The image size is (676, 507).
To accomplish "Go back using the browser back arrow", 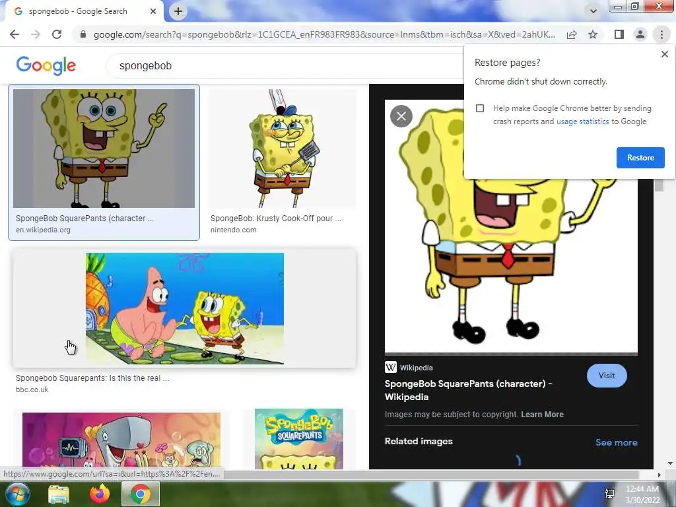I will 15,34.
